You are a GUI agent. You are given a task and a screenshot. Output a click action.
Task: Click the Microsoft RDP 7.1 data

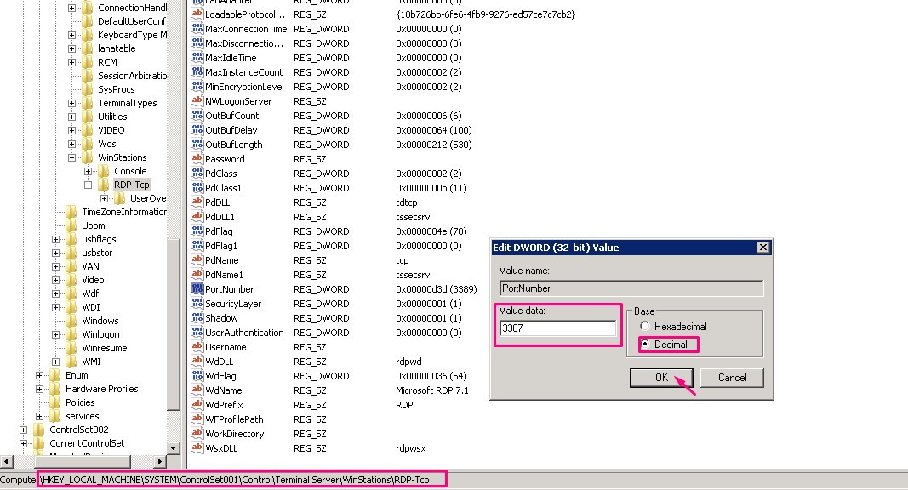(432, 390)
